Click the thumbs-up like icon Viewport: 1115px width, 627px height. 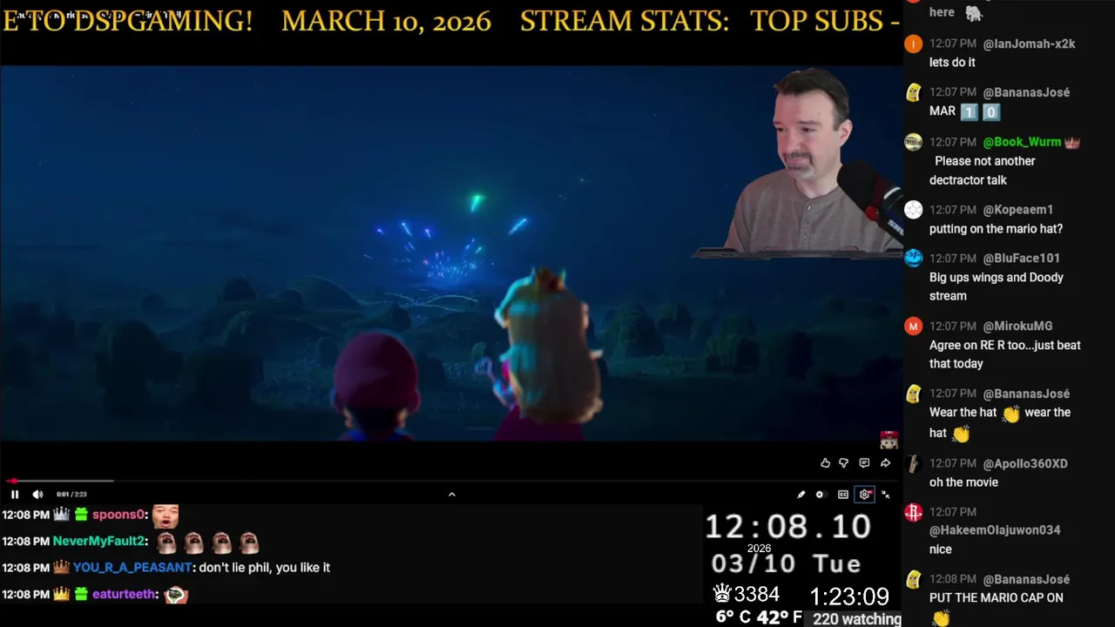coord(825,463)
